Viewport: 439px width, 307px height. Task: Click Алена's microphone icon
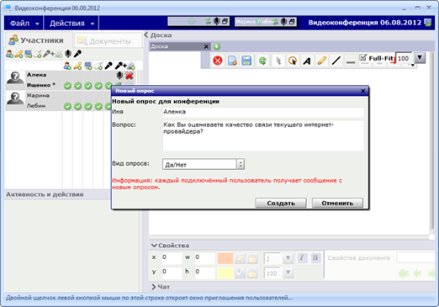(119, 75)
